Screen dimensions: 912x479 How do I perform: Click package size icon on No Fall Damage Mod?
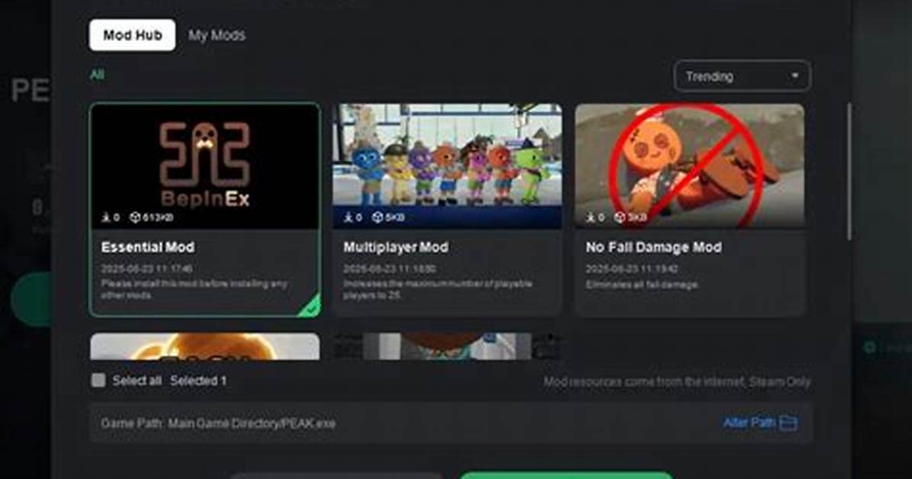(x=619, y=217)
